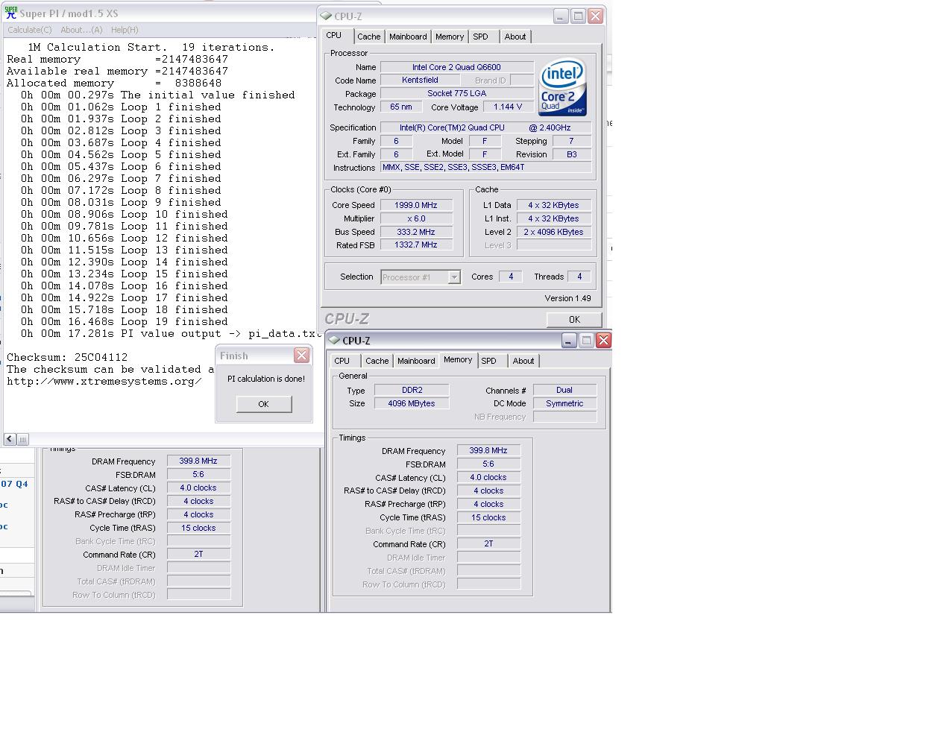The width and height of the screenshot is (950, 738).
Task: Click the memory Size value 4096 MBytes
Action: (411, 403)
